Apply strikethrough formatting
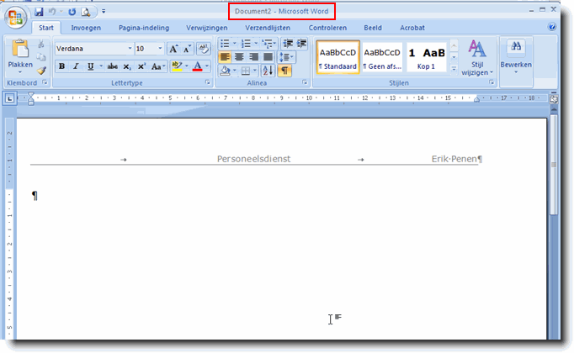This screenshot has width=574, height=353. pos(112,66)
